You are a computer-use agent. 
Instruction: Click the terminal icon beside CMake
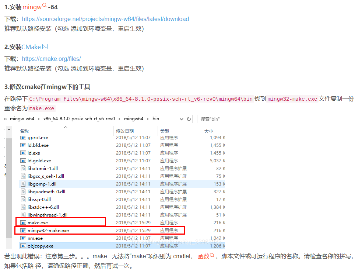point(45,46)
